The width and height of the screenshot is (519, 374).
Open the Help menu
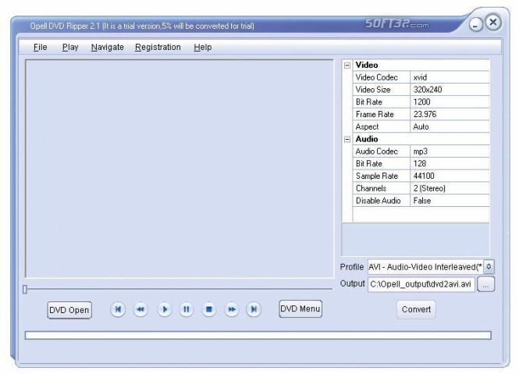tap(203, 48)
